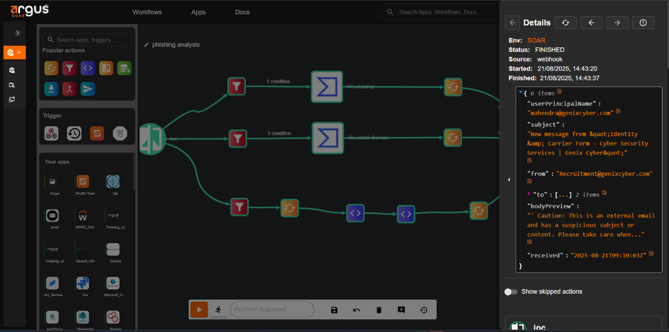Screen dimensions: 669x332
Task: Click the undo arrow in bottom toolbar
Action: (x=356, y=310)
